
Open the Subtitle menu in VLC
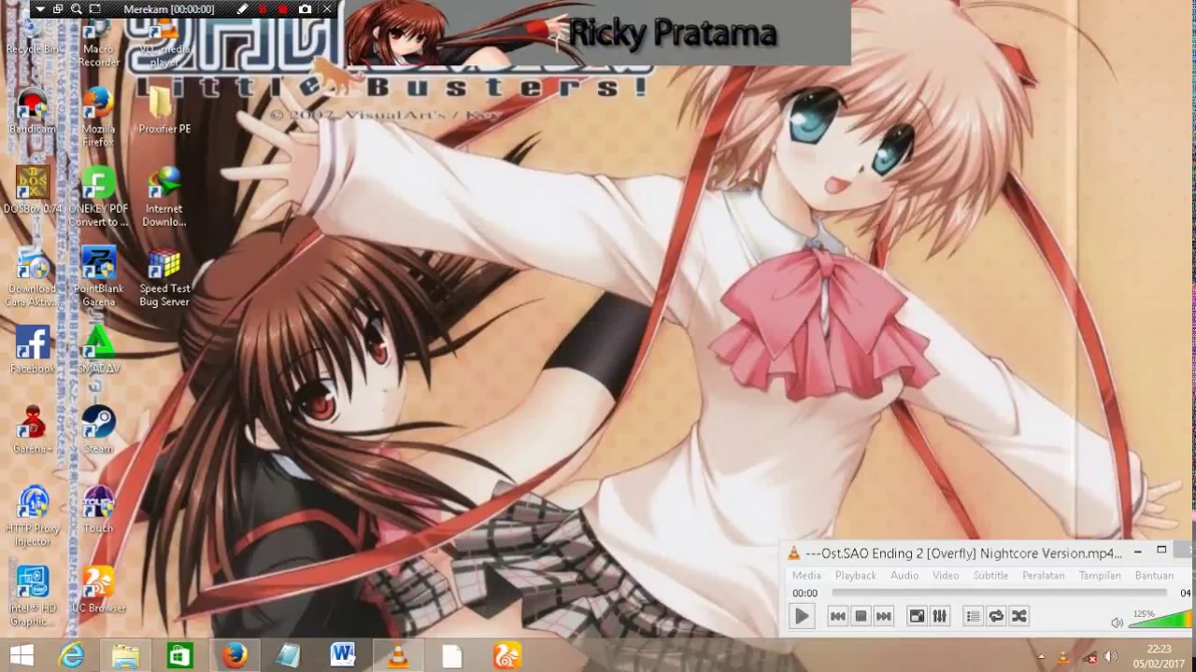pos(990,575)
